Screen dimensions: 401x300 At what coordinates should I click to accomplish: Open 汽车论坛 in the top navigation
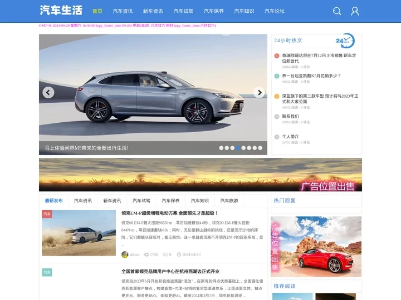(275, 11)
